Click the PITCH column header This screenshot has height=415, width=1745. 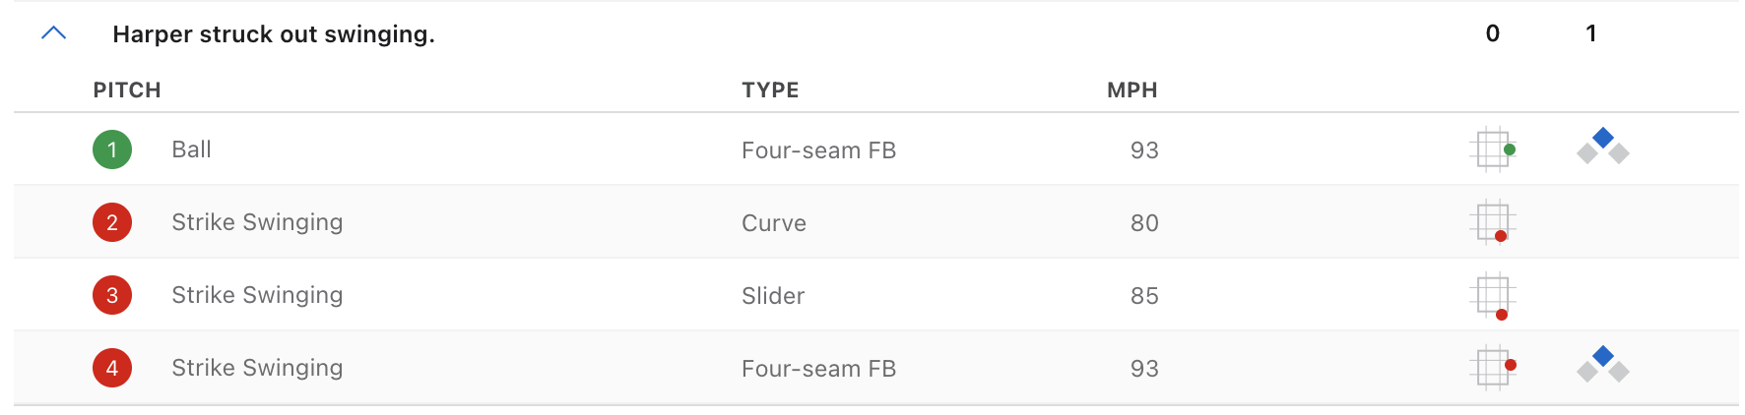tap(127, 90)
